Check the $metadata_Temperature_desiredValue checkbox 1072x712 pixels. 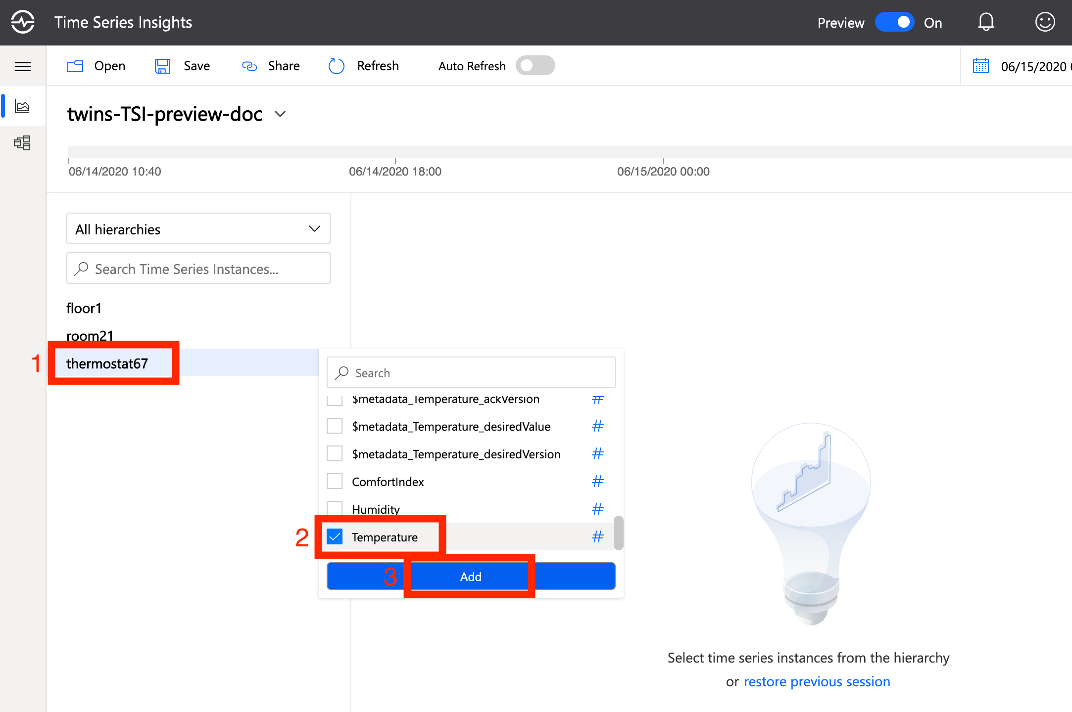pos(335,426)
